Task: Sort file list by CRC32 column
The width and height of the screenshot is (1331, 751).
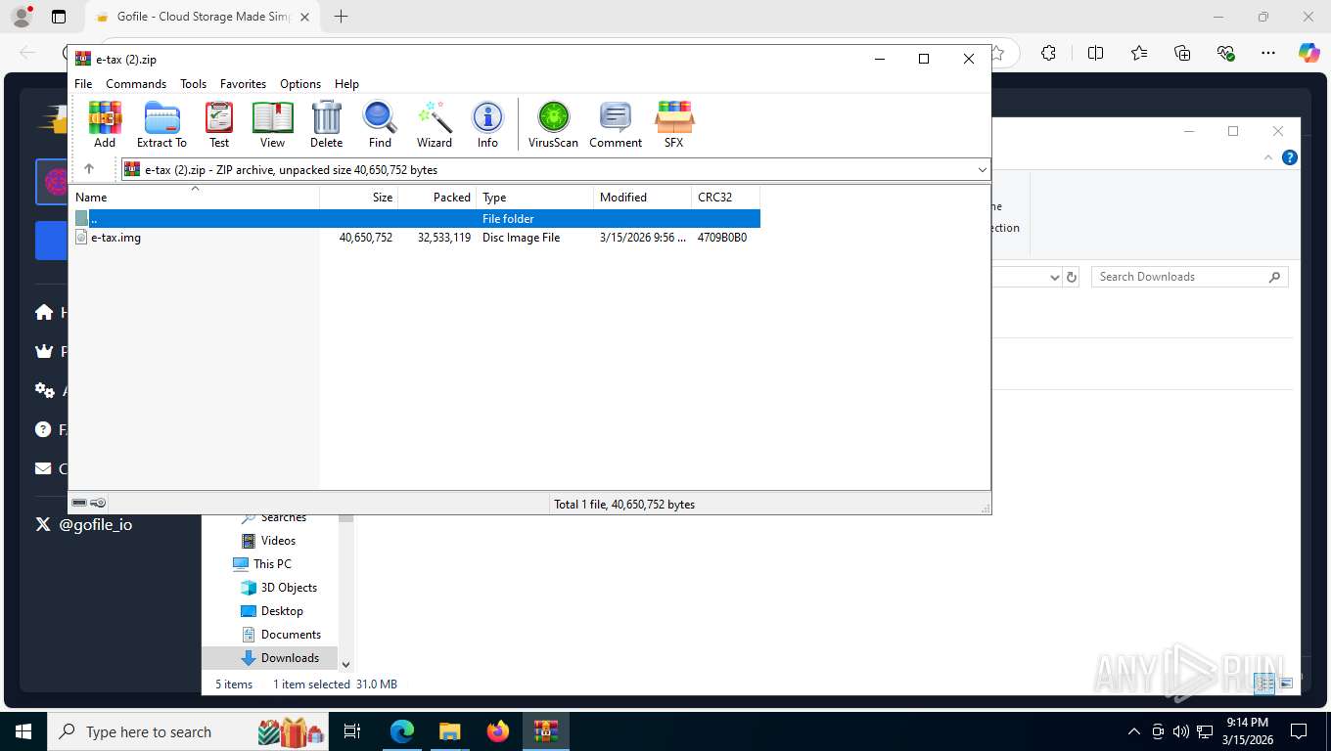Action: pyautogui.click(x=726, y=198)
